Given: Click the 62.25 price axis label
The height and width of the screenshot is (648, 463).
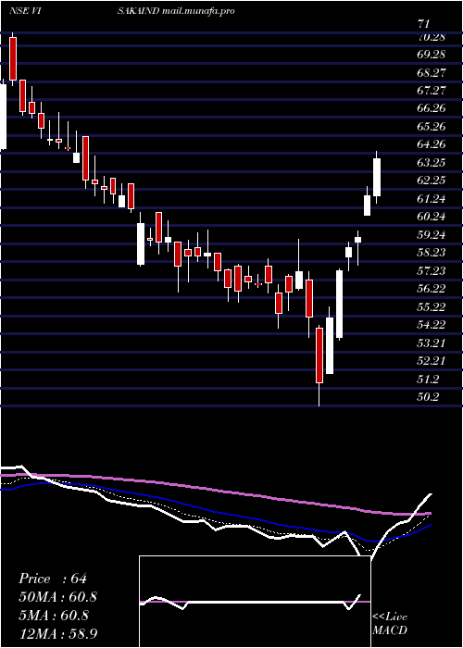Looking at the screenshot, I should 432,181.
